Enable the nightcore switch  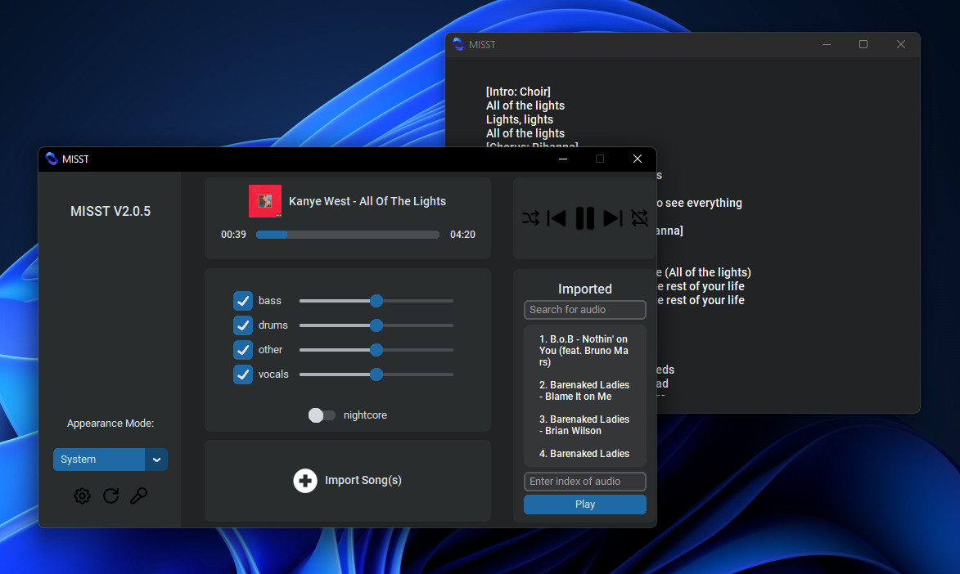coord(322,415)
